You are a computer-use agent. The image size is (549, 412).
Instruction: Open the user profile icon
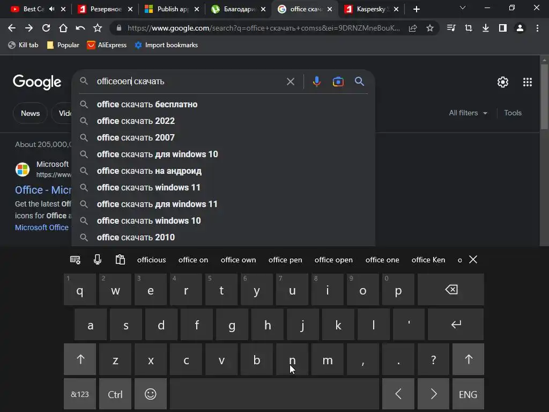click(x=520, y=28)
